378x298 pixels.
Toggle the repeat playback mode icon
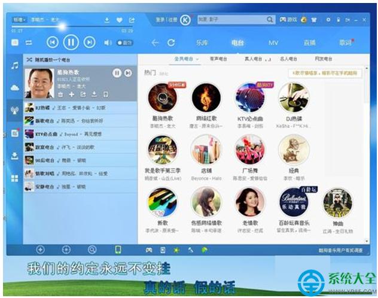tap(29, 42)
